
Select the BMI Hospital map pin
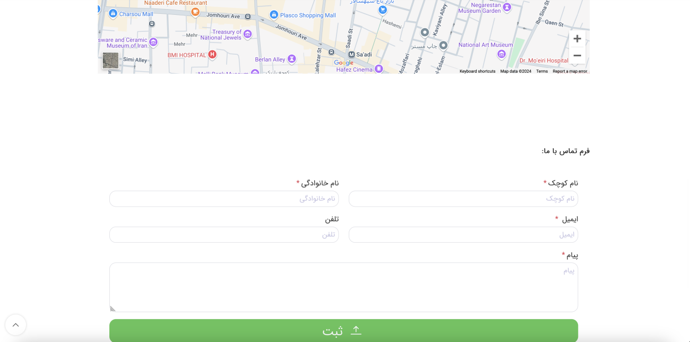(212, 54)
